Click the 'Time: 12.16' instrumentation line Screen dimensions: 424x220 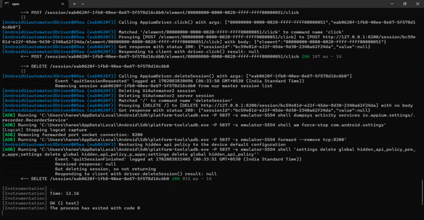click(64, 194)
